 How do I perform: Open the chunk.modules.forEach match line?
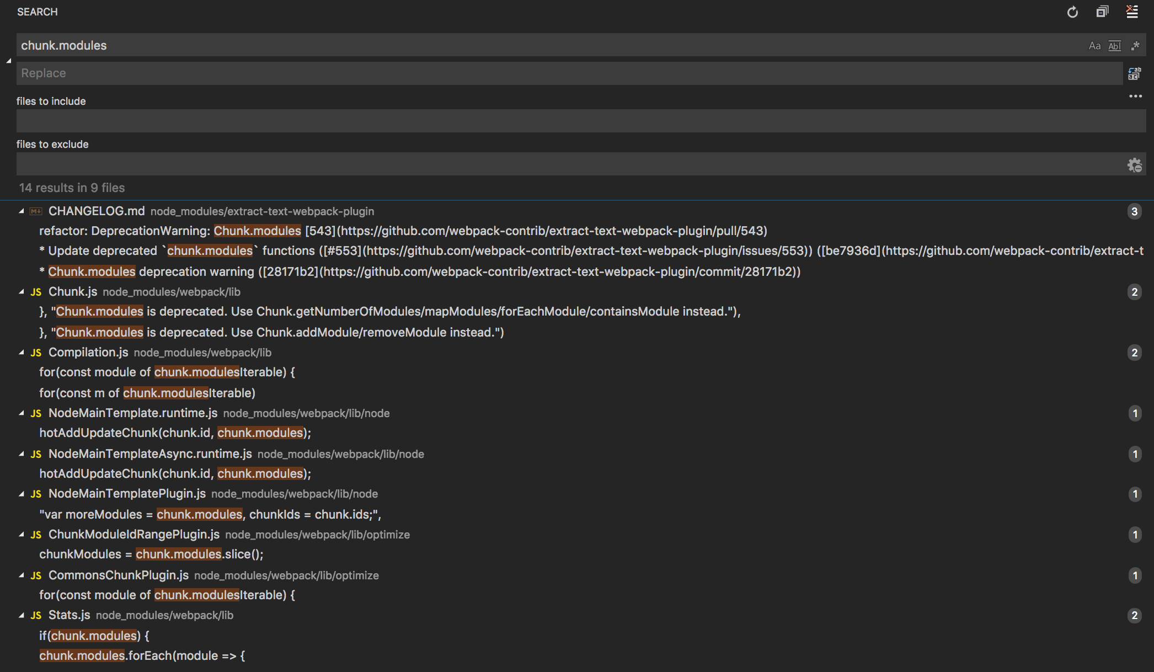(142, 656)
